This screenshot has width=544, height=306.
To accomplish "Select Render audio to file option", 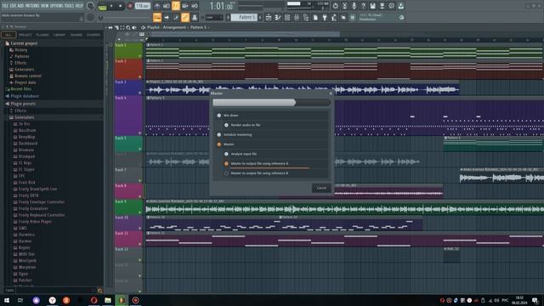I will tap(226, 125).
